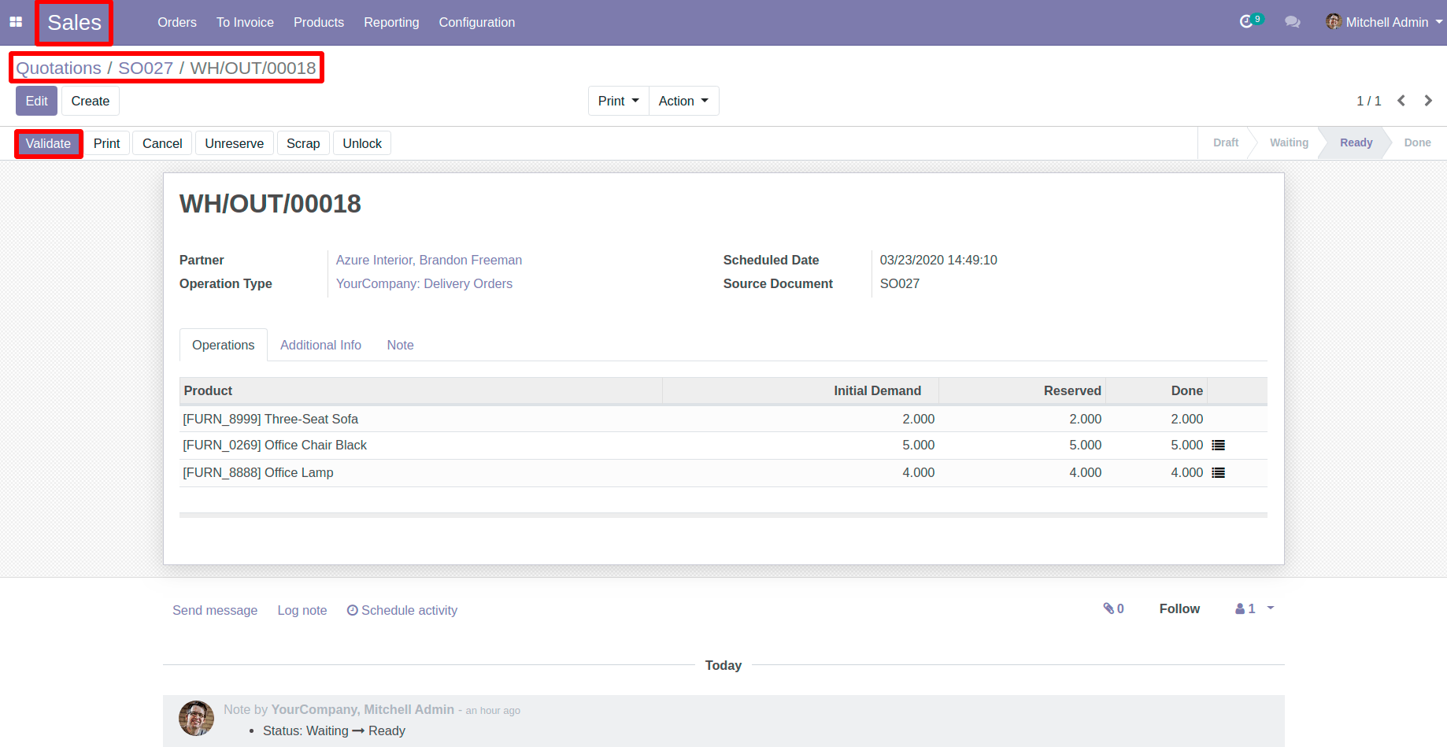Image resolution: width=1447 pixels, height=747 pixels.
Task: Open detailed operations icon for Office Chair Black
Action: pyautogui.click(x=1219, y=446)
